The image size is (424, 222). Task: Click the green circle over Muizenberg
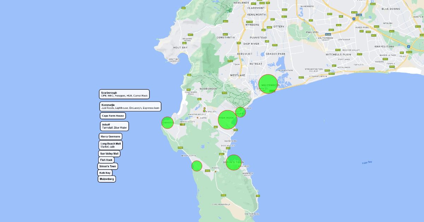268,84
